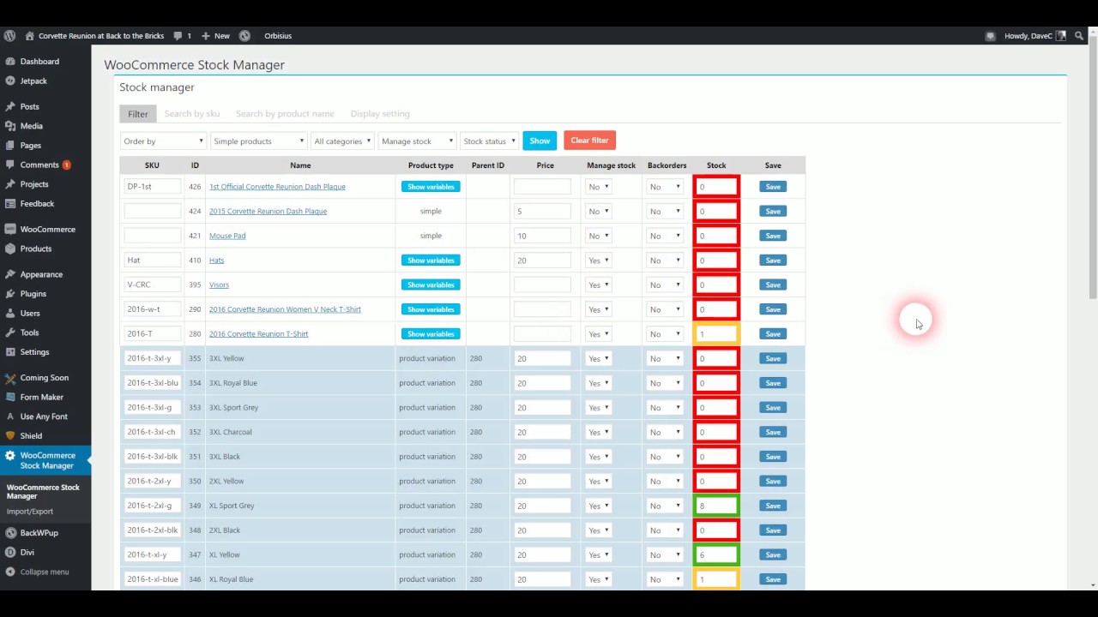The image size is (1098, 617).
Task: Open Divi in the sidebar
Action: coord(27,553)
